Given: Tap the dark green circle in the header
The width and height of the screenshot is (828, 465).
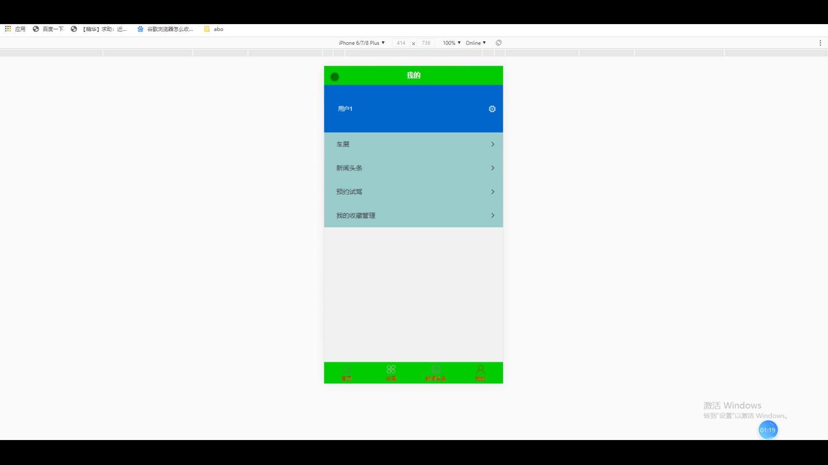Looking at the screenshot, I should coord(335,77).
